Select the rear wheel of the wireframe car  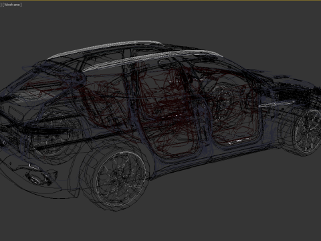click(121, 179)
